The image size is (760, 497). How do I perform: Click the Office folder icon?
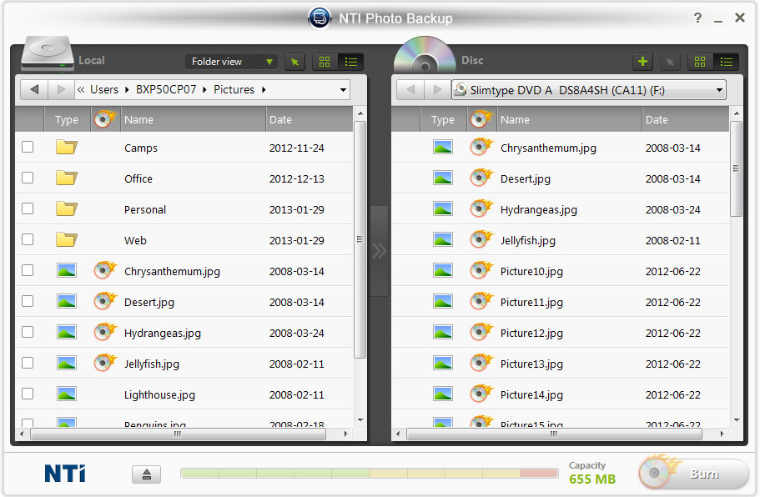(67, 178)
